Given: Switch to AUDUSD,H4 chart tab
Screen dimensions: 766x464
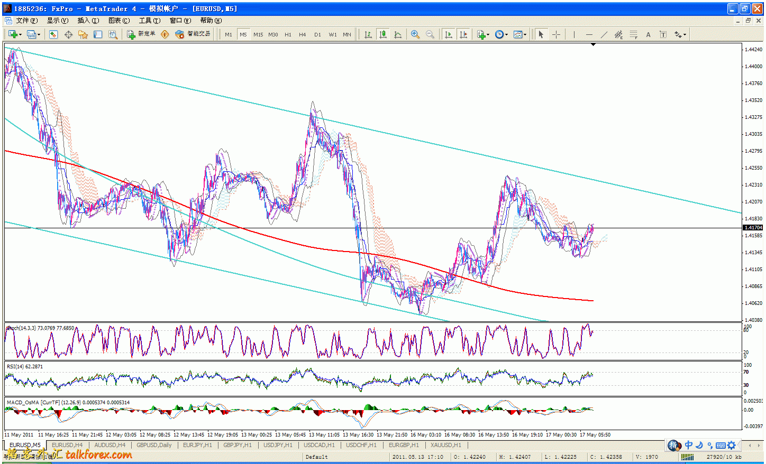Looking at the screenshot, I should [110, 445].
